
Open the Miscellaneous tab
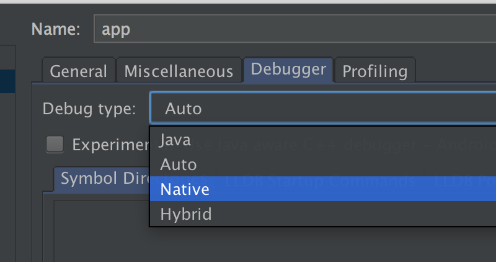179,70
